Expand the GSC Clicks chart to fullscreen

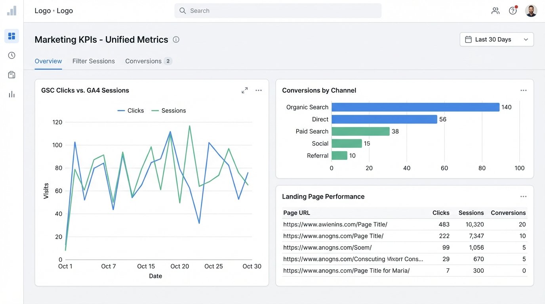[x=244, y=90]
